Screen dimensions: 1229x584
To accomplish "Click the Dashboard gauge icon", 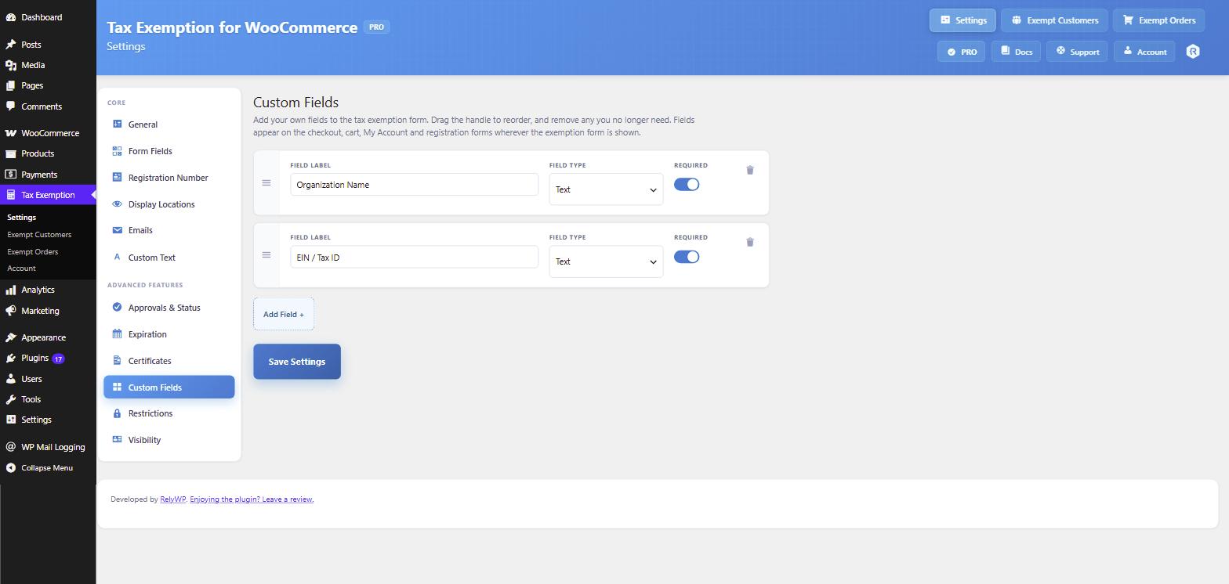I will 10,17.
